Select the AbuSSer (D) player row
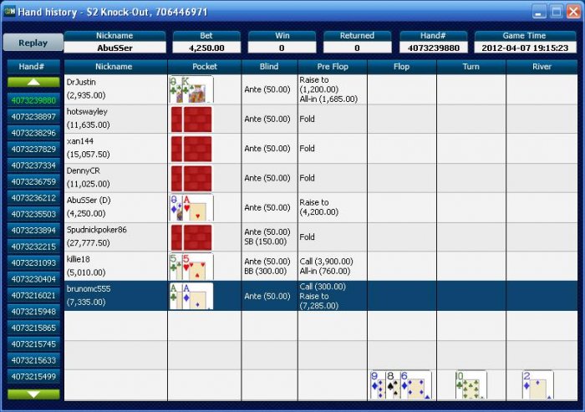This screenshot has width=585, height=412. [321, 207]
